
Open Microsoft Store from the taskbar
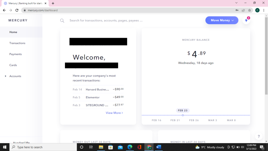point(111,147)
